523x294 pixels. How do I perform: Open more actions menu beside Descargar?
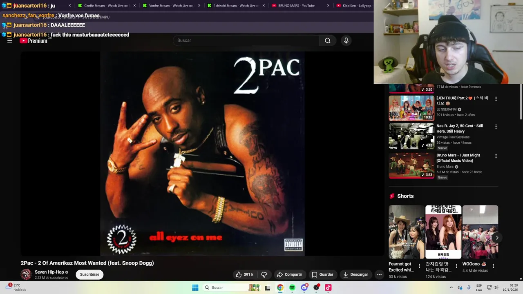coord(379,274)
